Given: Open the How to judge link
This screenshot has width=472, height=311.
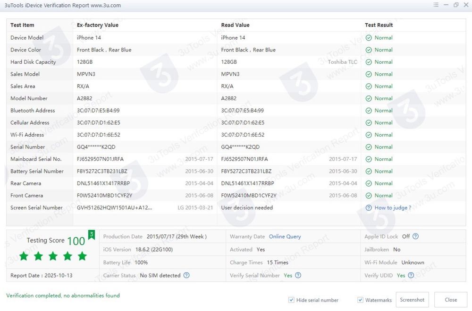Looking at the screenshot, I should (393, 207).
